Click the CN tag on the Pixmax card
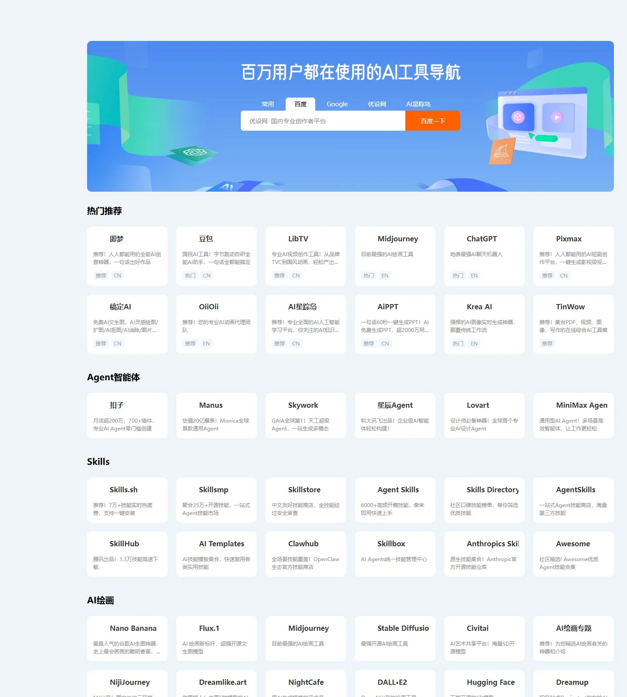This screenshot has height=697, width=627. (564, 275)
